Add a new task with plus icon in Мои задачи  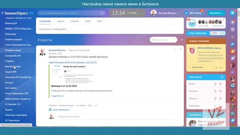pos(222,77)
